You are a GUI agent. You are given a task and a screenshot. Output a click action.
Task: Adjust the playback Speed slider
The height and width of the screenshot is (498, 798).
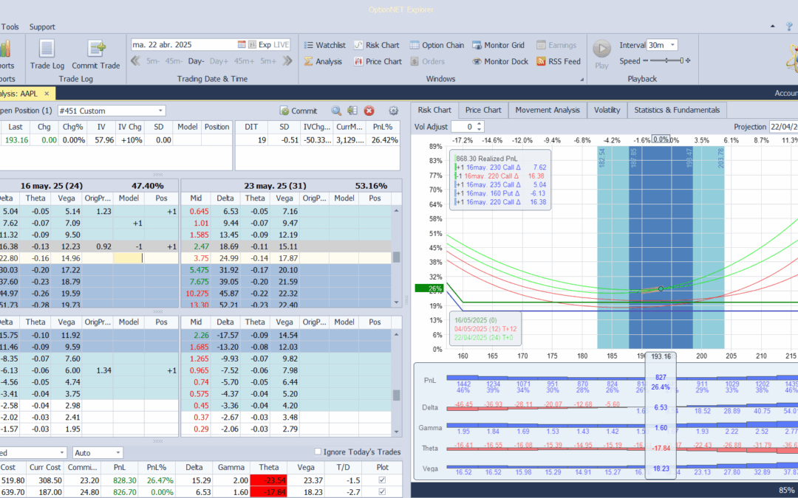pos(666,61)
